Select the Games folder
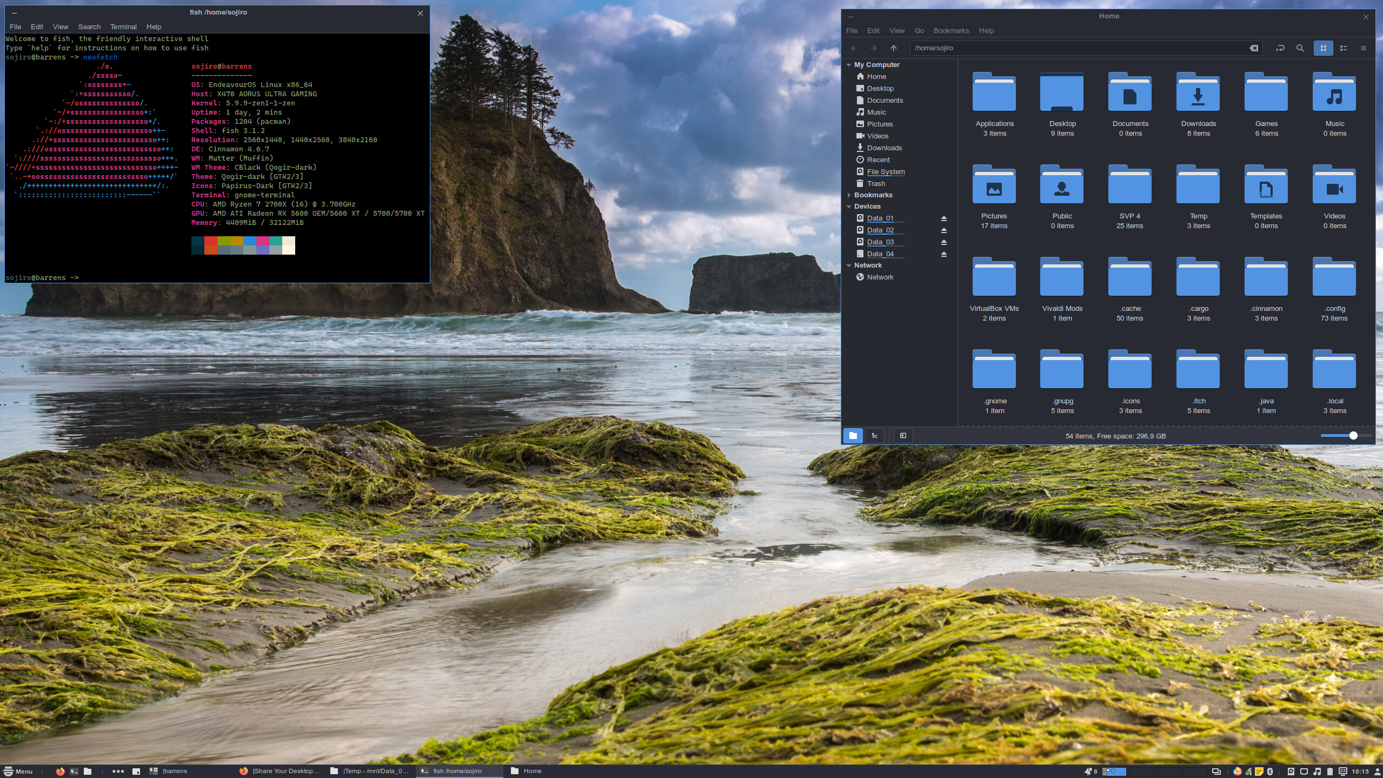 pyautogui.click(x=1266, y=104)
